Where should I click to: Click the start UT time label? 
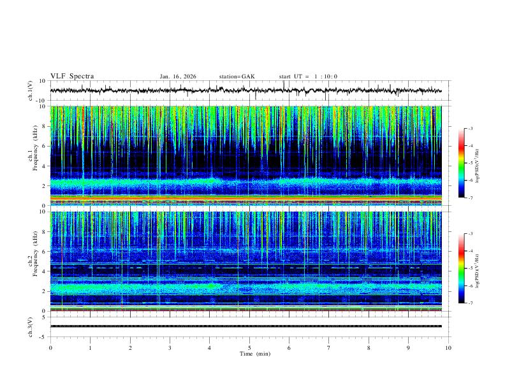[x=308, y=76]
